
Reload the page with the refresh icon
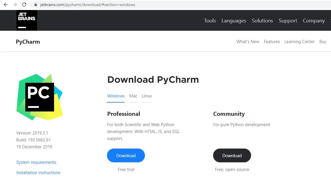[x=24, y=5]
